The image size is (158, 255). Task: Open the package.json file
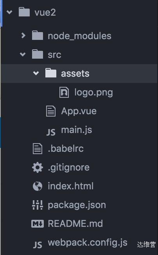(x=77, y=205)
